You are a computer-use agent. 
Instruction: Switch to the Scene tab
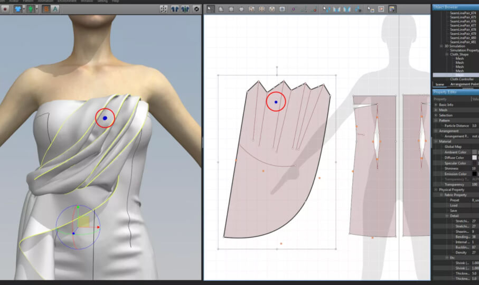(x=439, y=84)
